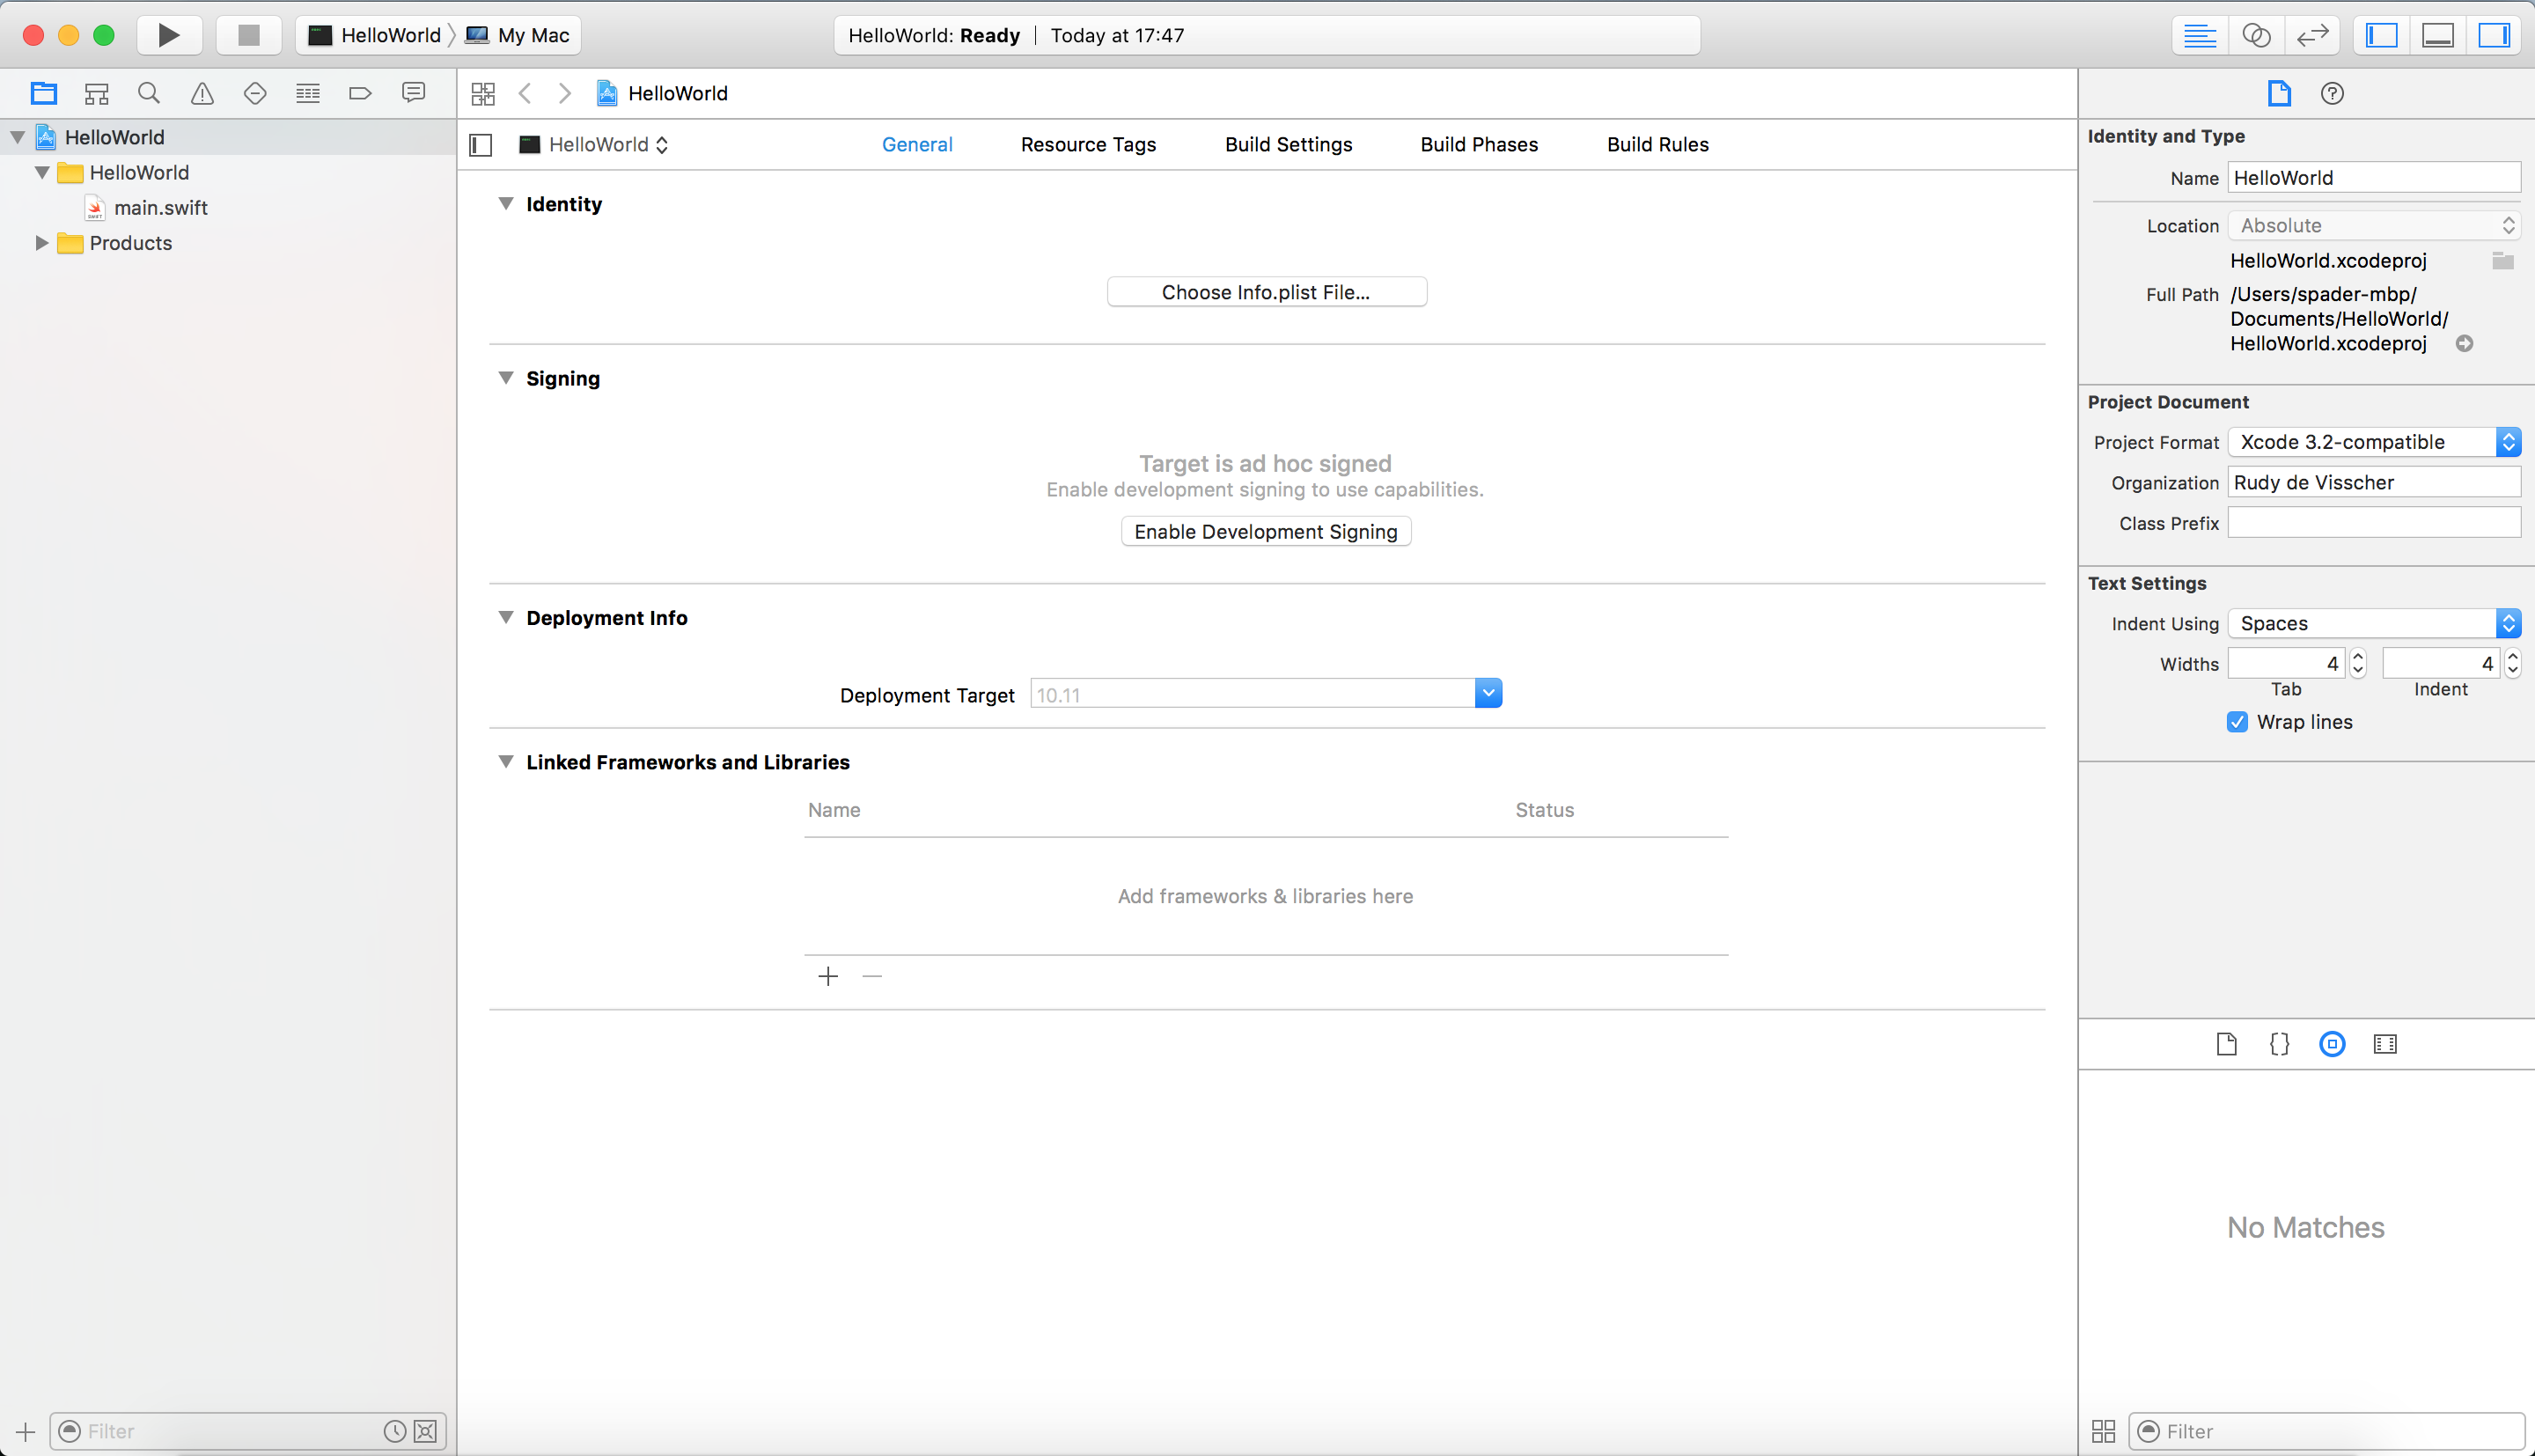Open the Test navigator

click(x=255, y=93)
